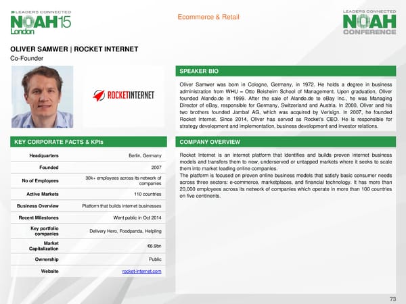The height and width of the screenshot is (304, 406).
Task: Click the Market Capitalization €6.9bn value
Action: coord(154,246)
